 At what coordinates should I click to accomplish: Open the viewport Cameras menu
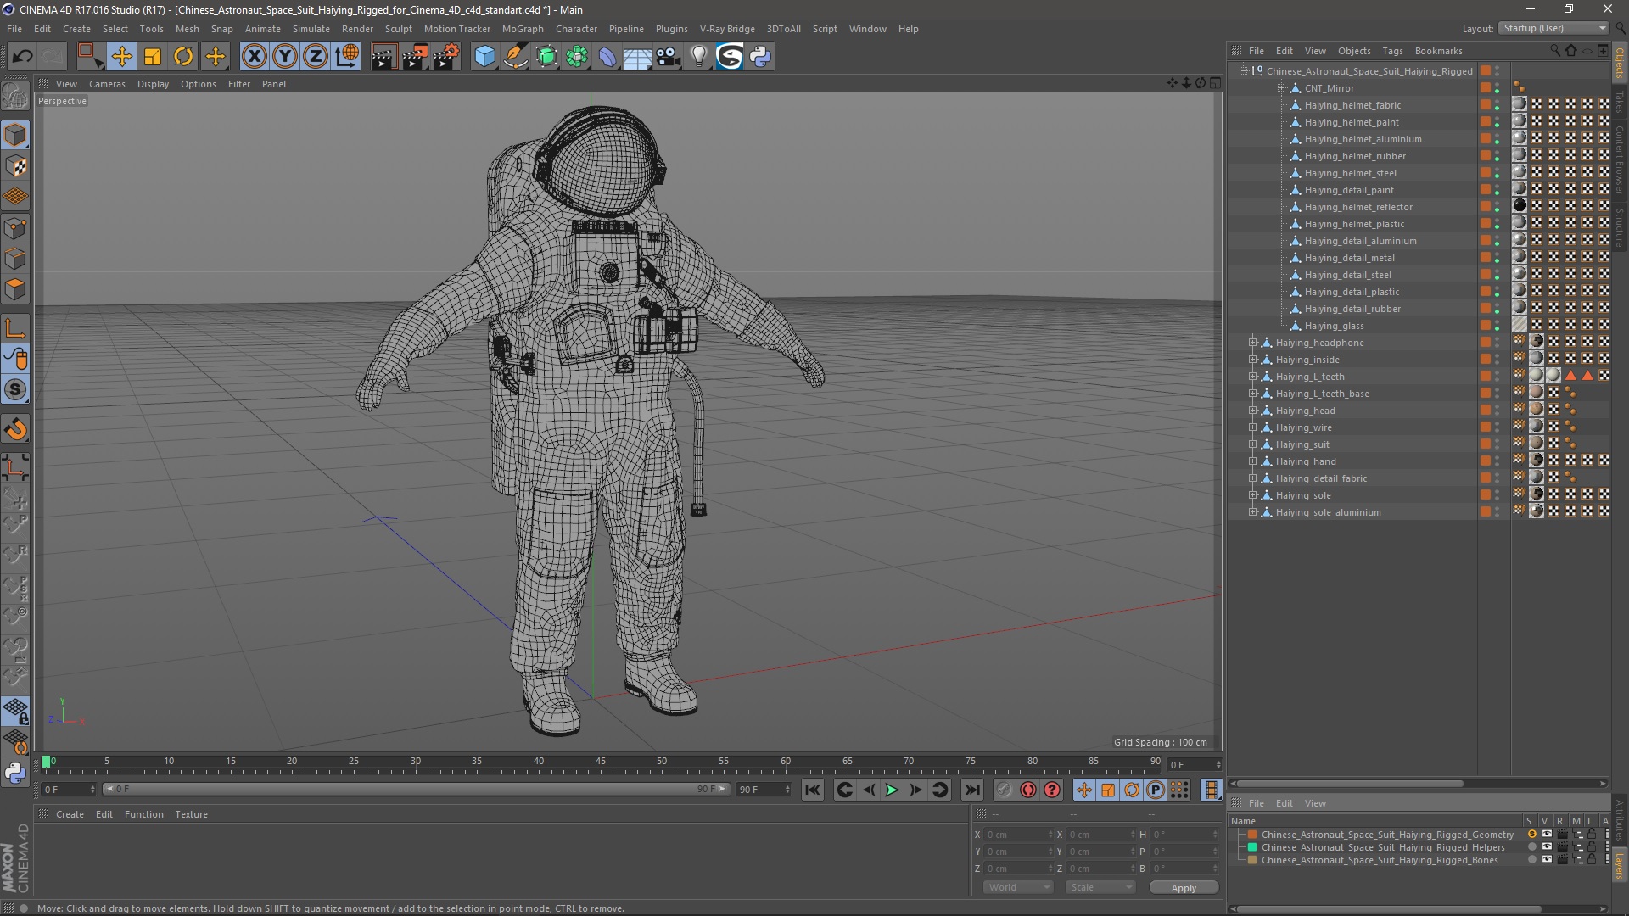(107, 84)
